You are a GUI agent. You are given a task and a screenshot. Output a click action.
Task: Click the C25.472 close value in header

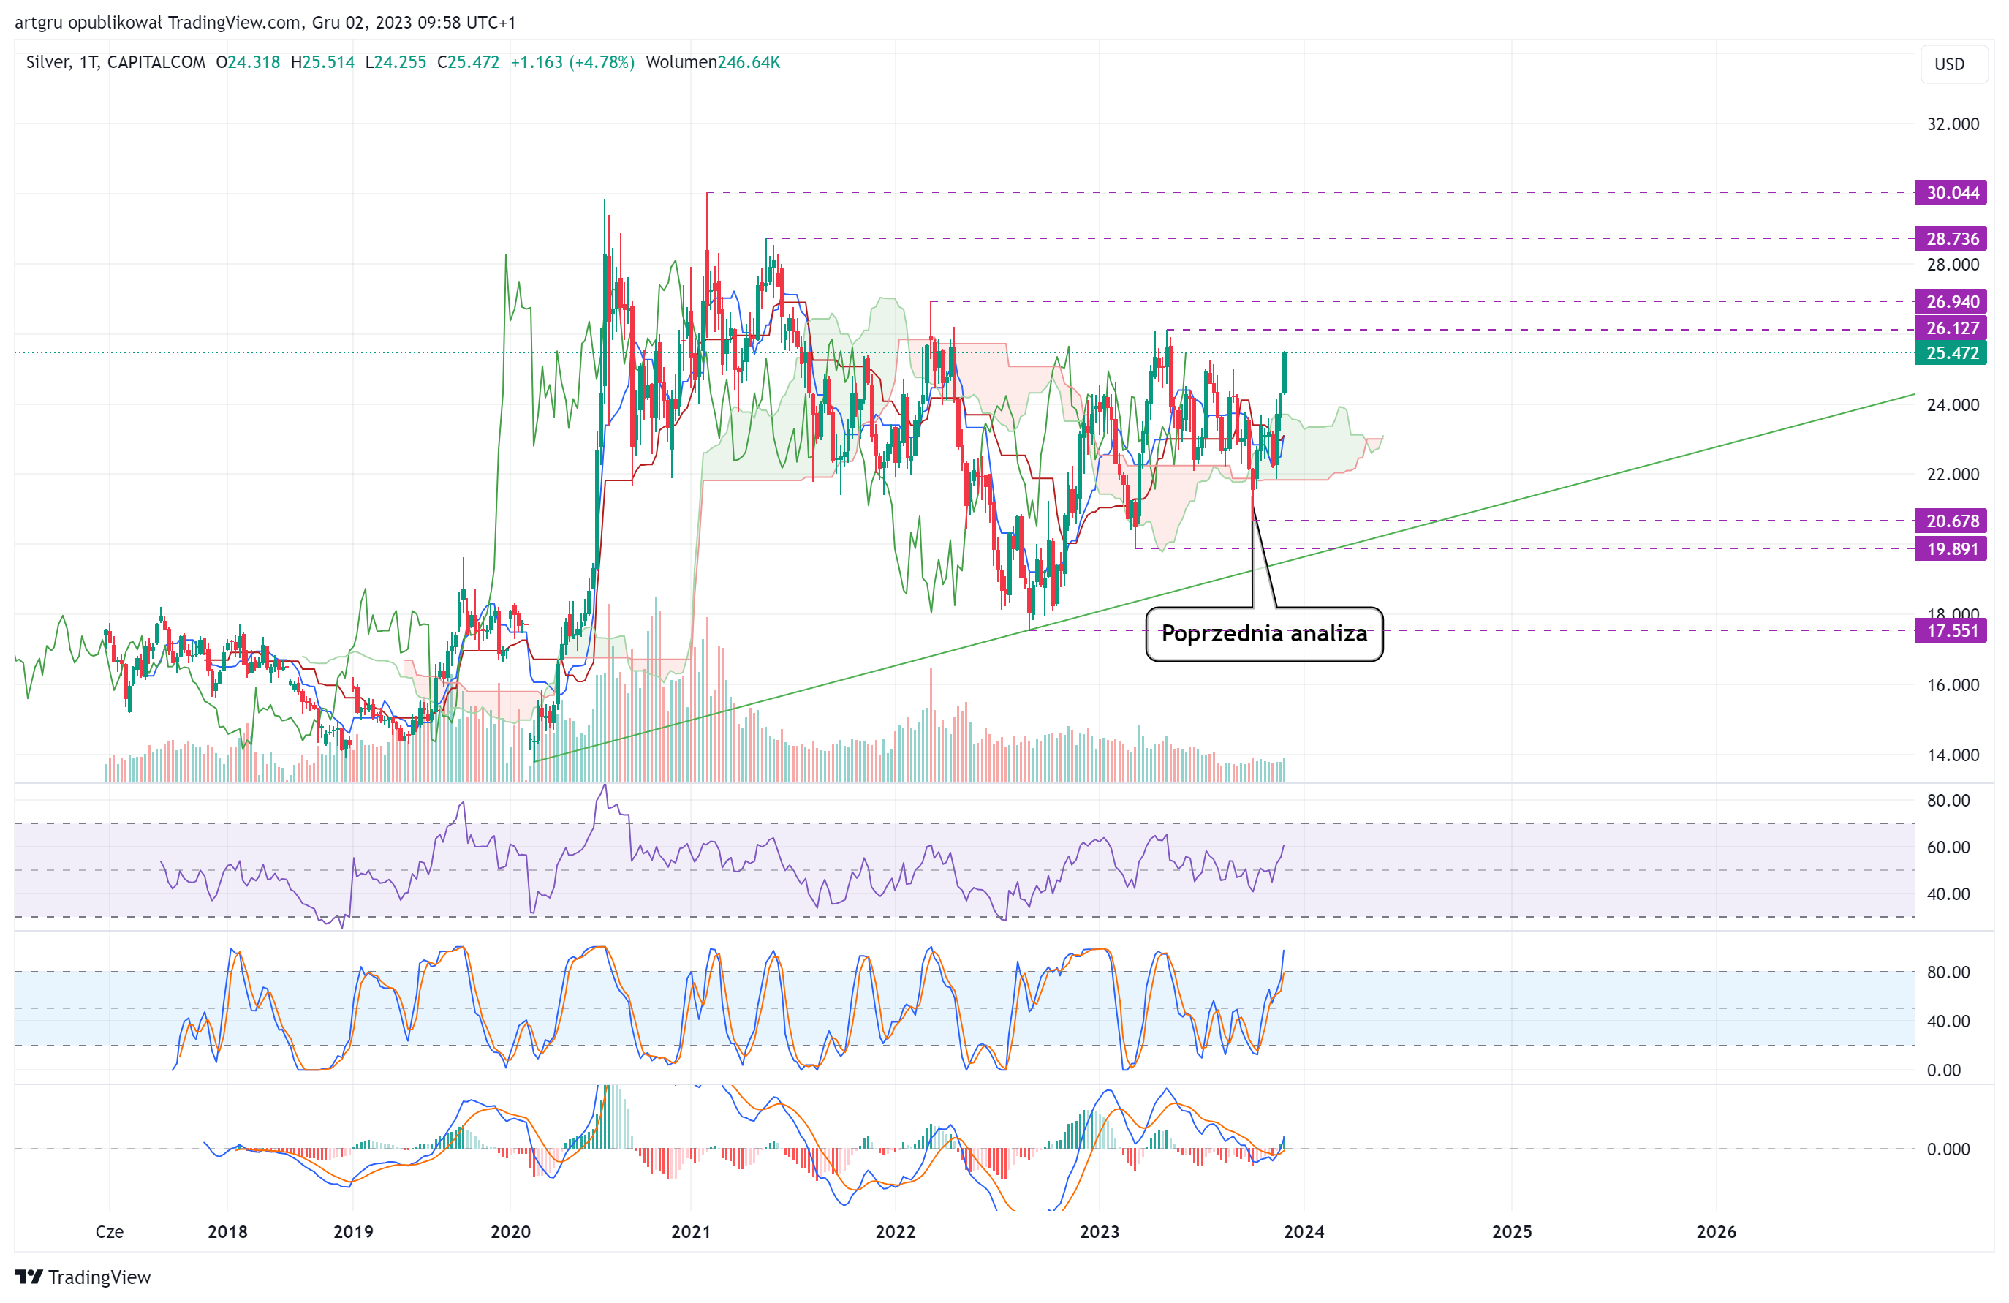click(x=469, y=62)
